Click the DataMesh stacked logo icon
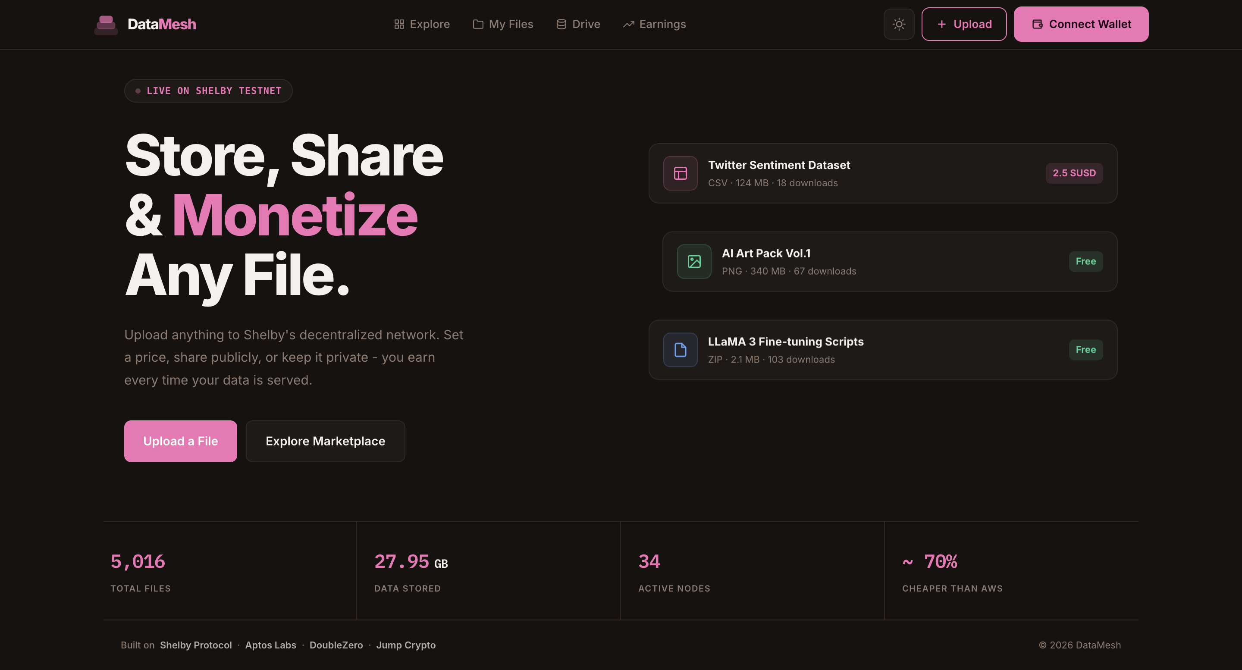Screen dimensions: 1242x670 (106, 25)
